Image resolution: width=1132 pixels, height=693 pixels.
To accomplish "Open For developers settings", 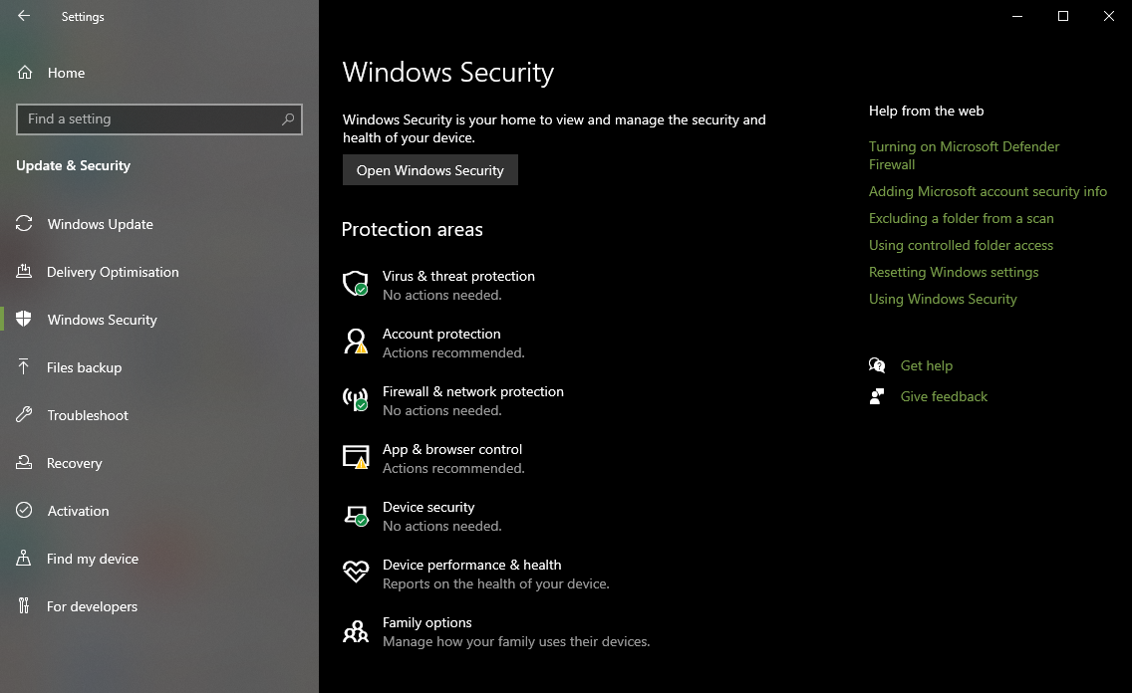I will [93, 606].
